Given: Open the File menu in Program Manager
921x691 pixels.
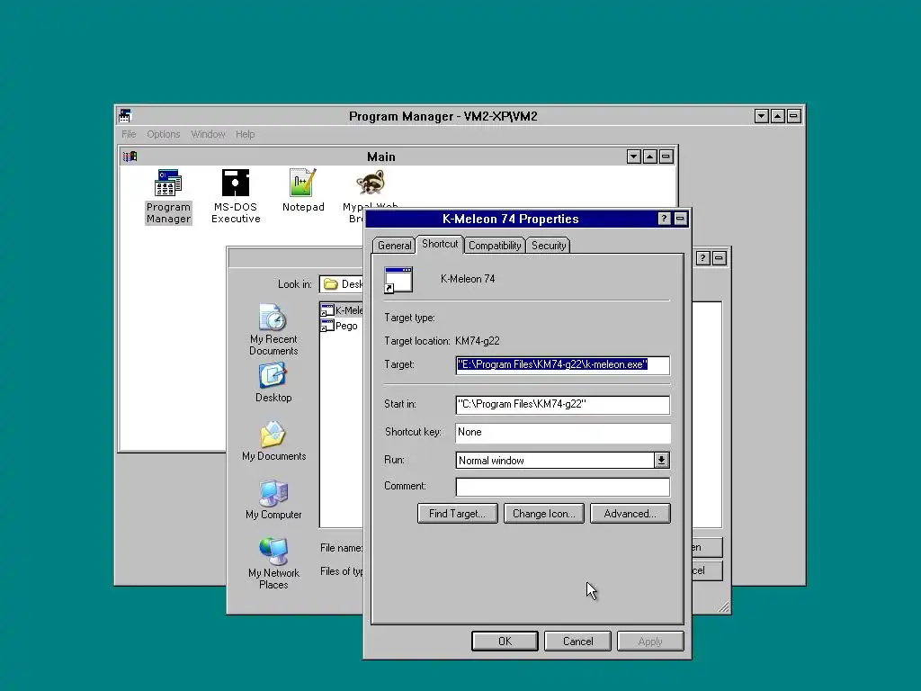Looking at the screenshot, I should click(129, 134).
